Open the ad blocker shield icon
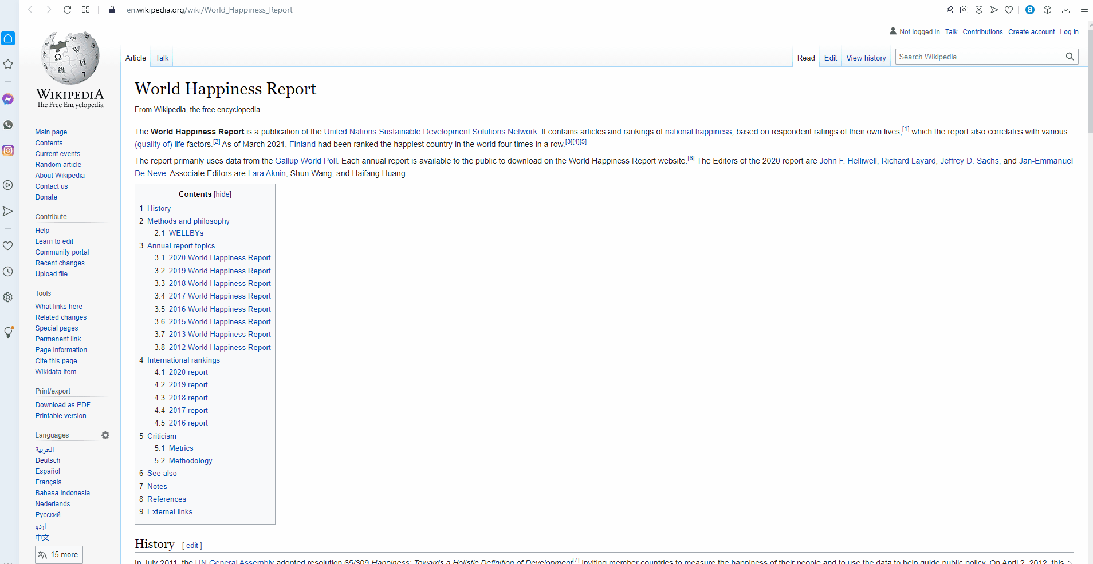 click(x=979, y=10)
